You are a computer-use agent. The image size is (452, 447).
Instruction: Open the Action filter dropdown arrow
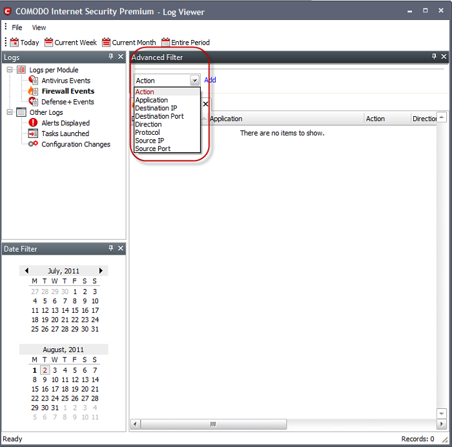194,81
